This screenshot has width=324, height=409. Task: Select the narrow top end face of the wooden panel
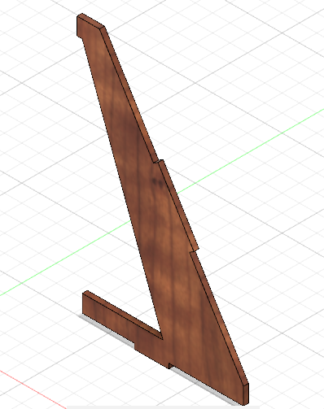click(x=91, y=20)
